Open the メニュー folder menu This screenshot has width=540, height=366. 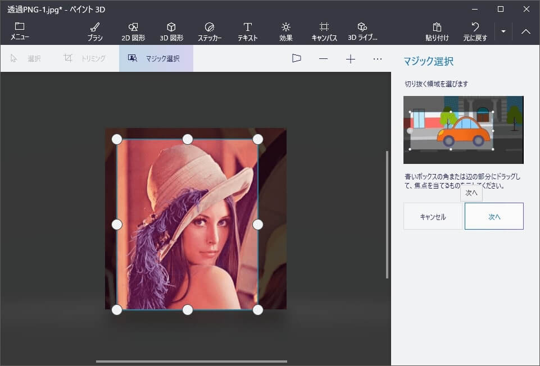point(20,31)
